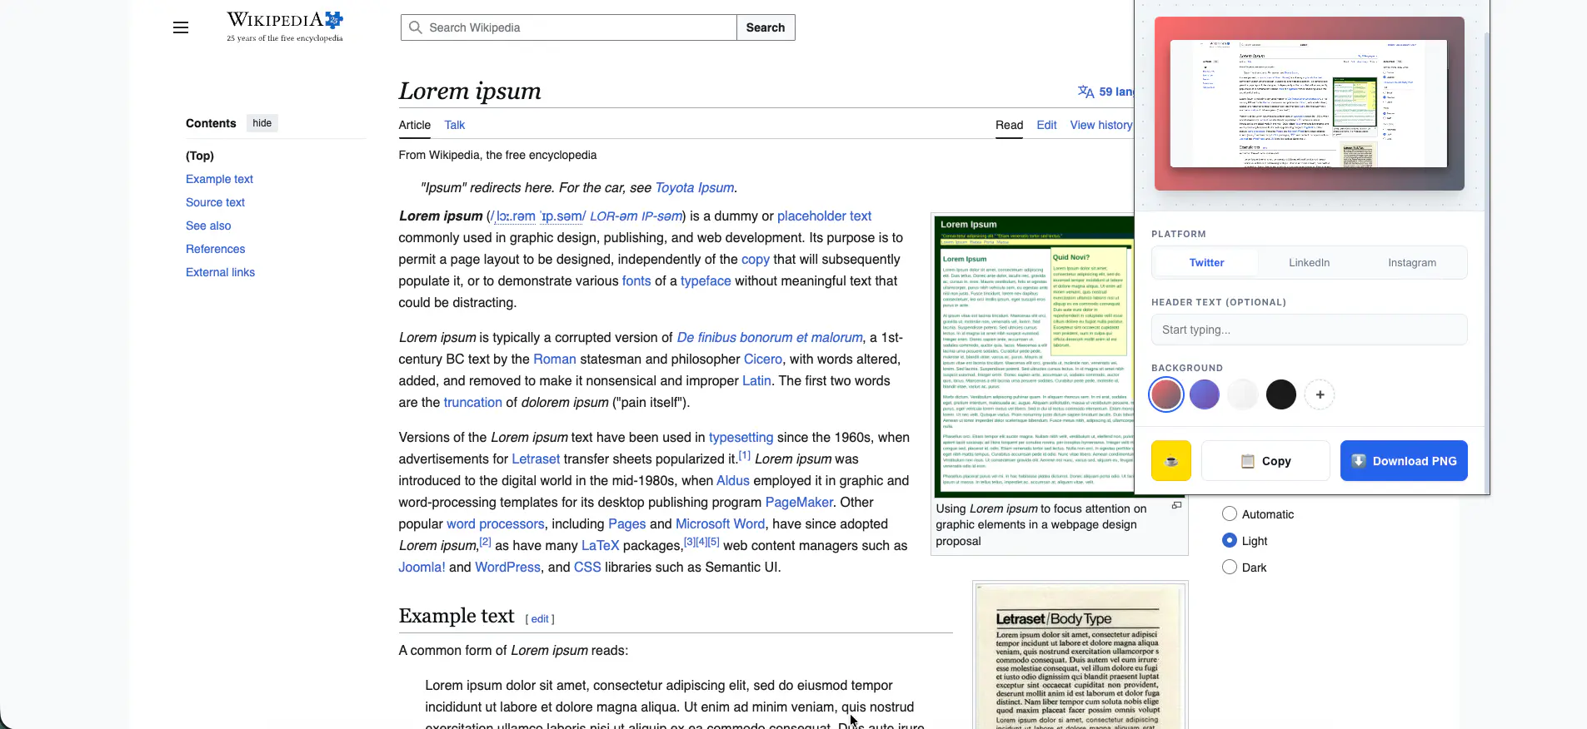Screen dimensions: 1587x729
Task: Add a custom background with plus
Action: 1320,394
